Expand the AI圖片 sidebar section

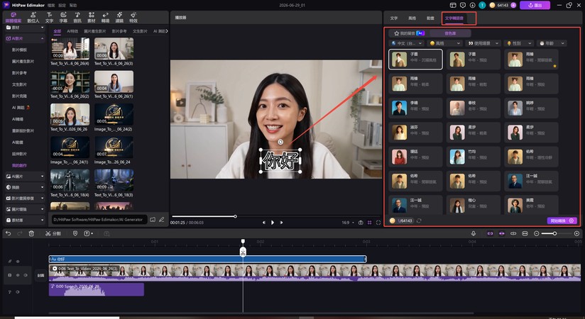click(25, 177)
